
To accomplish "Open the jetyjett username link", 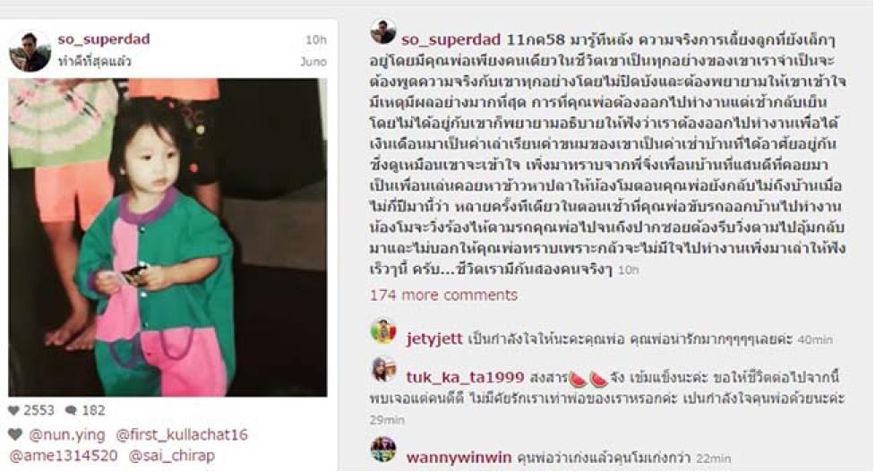I will [434, 339].
